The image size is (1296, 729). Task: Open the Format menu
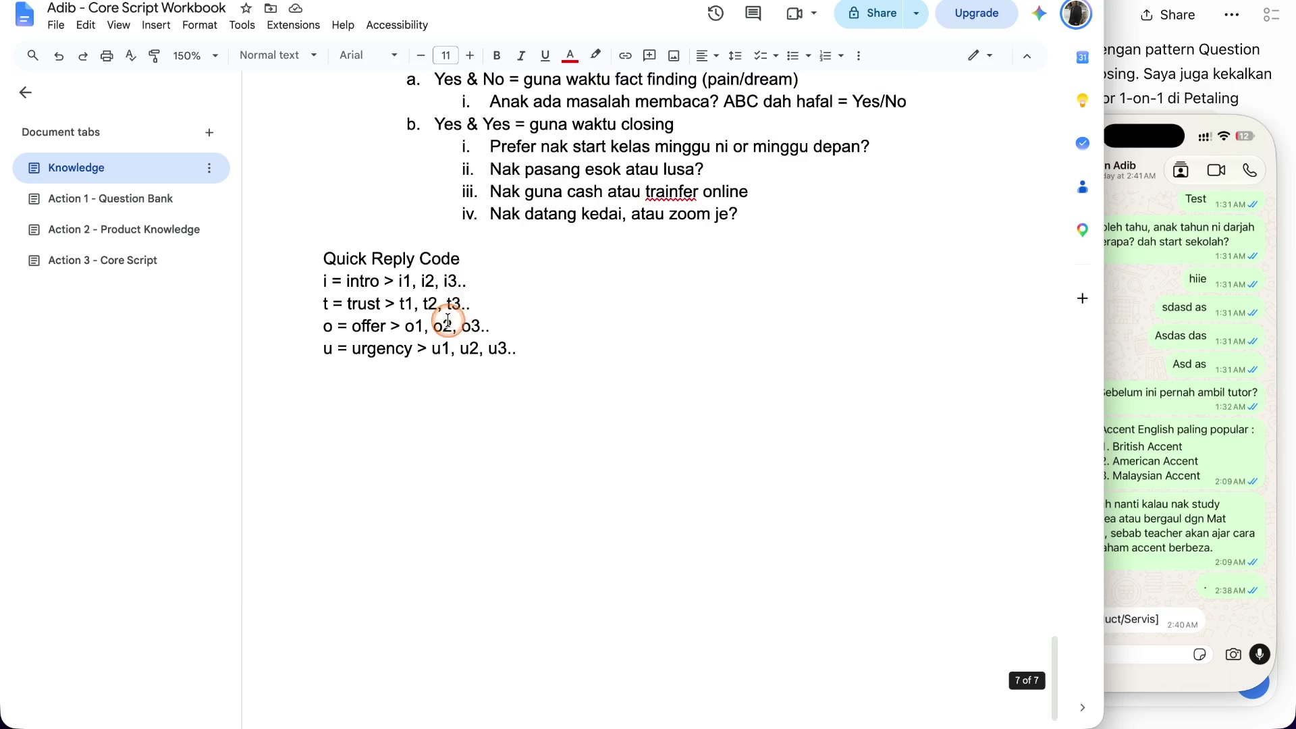click(200, 25)
